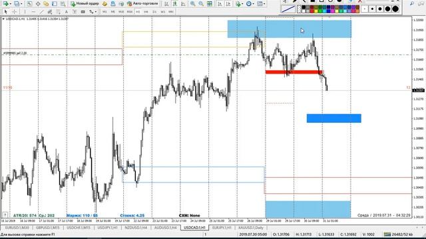Expand the templates dropdown arrow
Screen dimensions: 426x239
(264, 4)
